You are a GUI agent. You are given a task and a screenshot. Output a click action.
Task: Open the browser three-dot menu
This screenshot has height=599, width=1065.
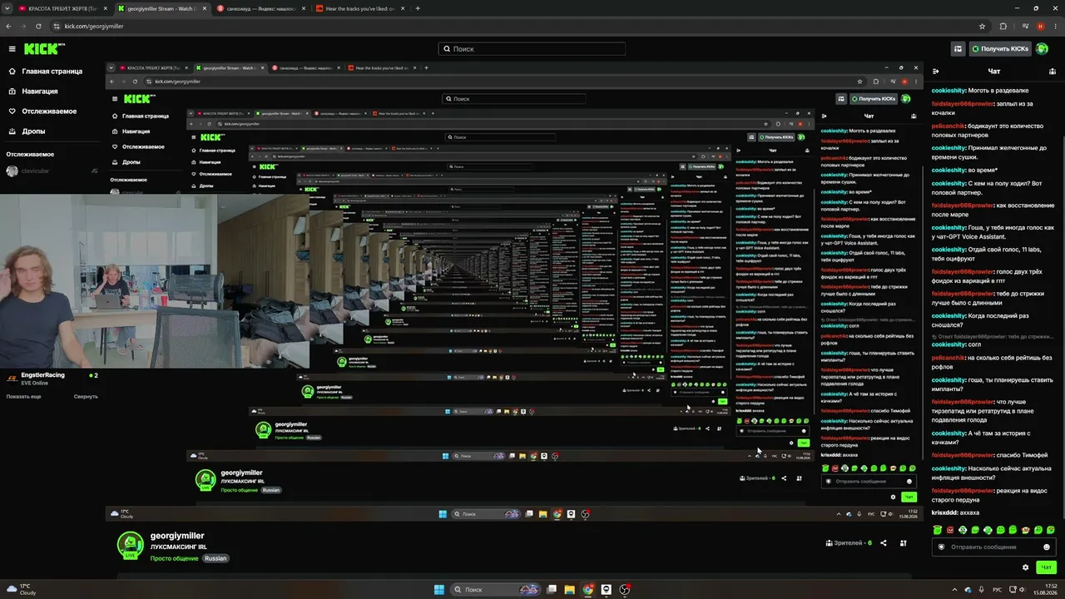[x=1054, y=26]
